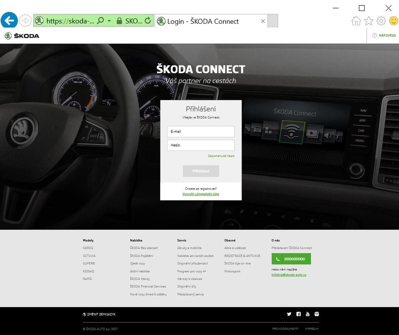Open ŠKODA Handy link

pyautogui.click(x=140, y=279)
